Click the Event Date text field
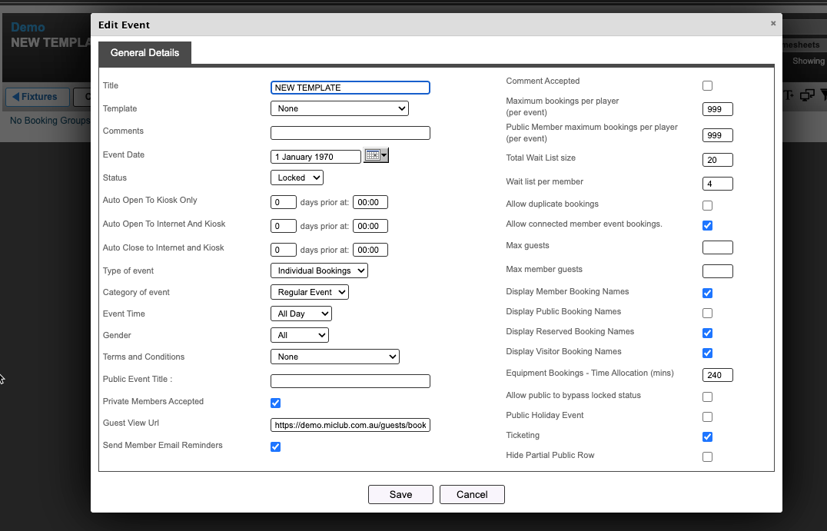 [315, 157]
